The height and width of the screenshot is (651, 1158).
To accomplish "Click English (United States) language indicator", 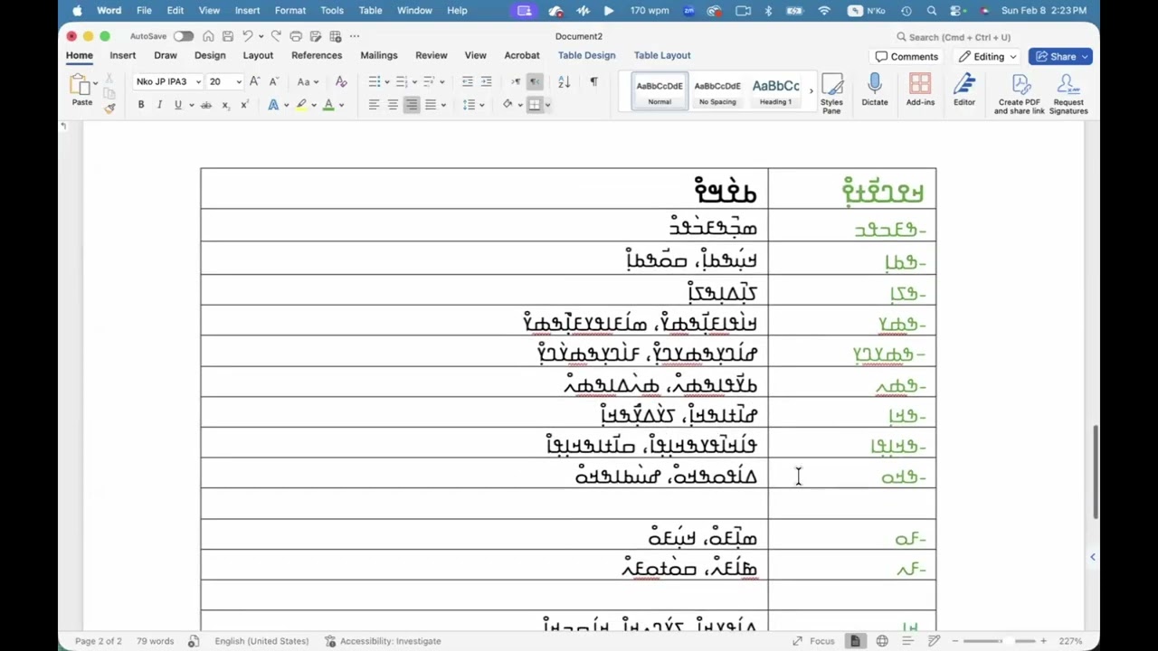I will [261, 641].
